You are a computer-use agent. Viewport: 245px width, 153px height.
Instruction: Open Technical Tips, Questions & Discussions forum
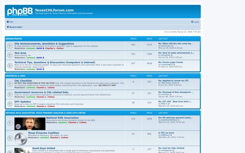click(x=55, y=63)
